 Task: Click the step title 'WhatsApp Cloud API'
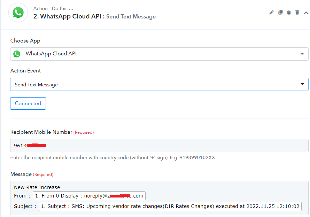[71, 16]
